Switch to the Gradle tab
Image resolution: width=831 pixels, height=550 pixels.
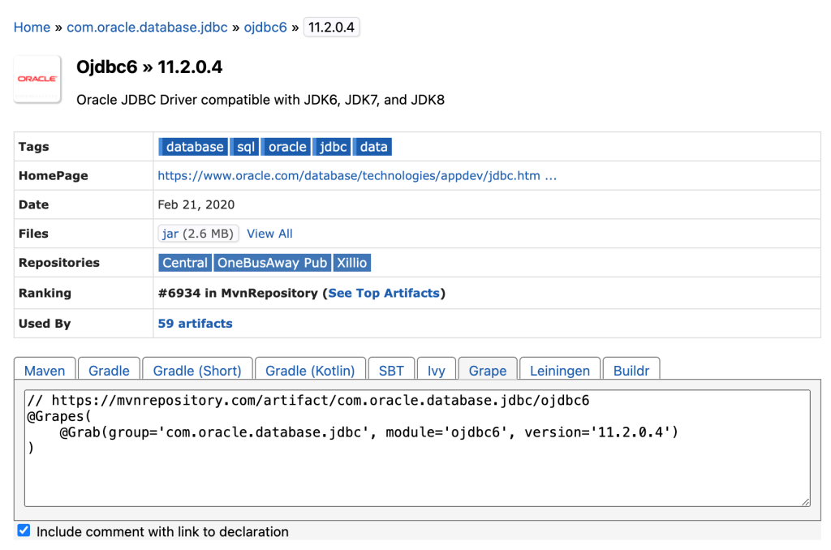click(109, 369)
